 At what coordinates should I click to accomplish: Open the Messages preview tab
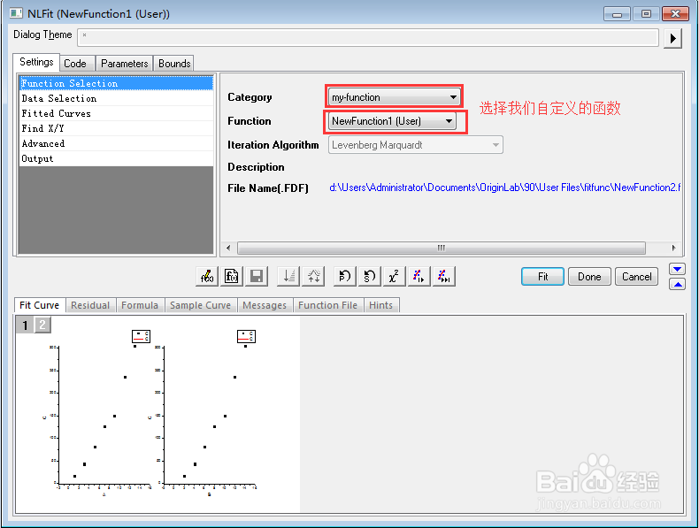265,305
